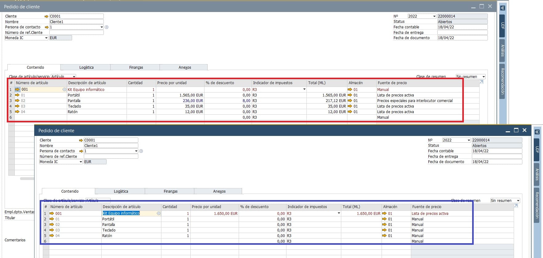Open Recomendación side panel in back window
The width and height of the screenshot is (543, 258).
(x=502, y=81)
